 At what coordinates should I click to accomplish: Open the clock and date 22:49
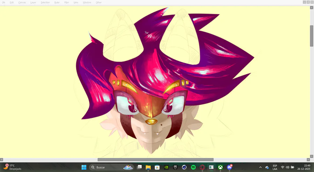(304, 167)
